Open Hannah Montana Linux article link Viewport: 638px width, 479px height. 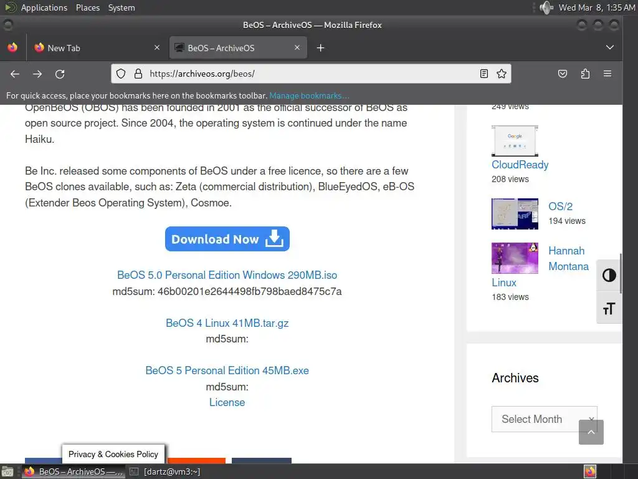[568, 258]
